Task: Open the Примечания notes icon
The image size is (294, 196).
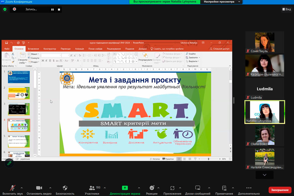Action: click(x=224, y=188)
